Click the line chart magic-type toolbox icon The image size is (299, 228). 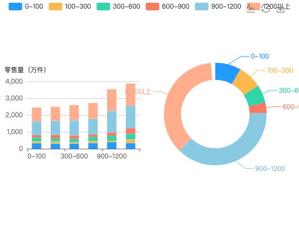(251, 8)
